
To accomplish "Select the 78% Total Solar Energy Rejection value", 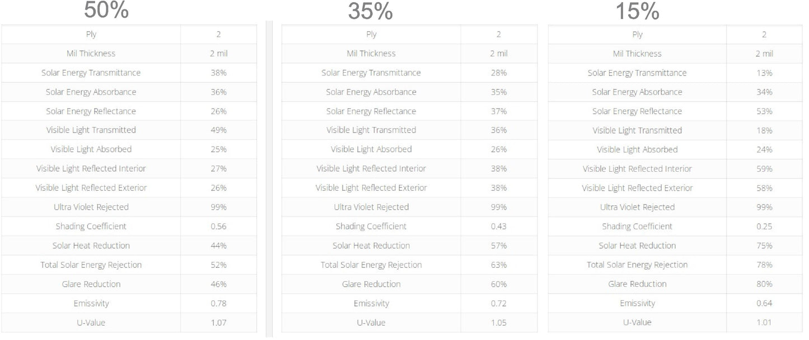I will (764, 265).
